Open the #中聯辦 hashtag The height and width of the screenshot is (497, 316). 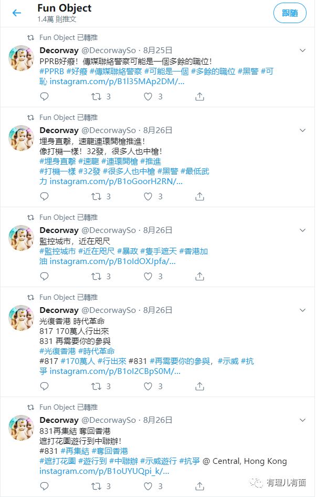tap(123, 461)
